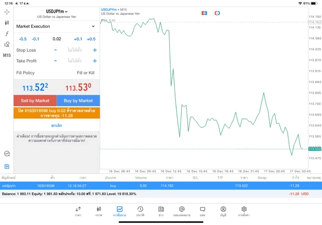322x225 pixels.
Task: Change the Fill or Kill policy
Action: tap(86, 73)
